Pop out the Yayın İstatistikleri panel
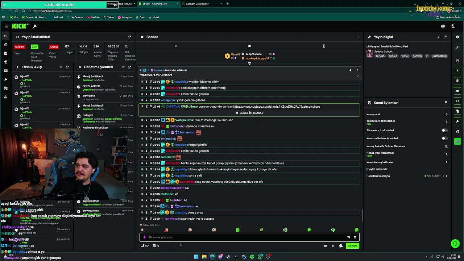Image resolution: width=464 pixels, height=261 pixels. [x=130, y=37]
